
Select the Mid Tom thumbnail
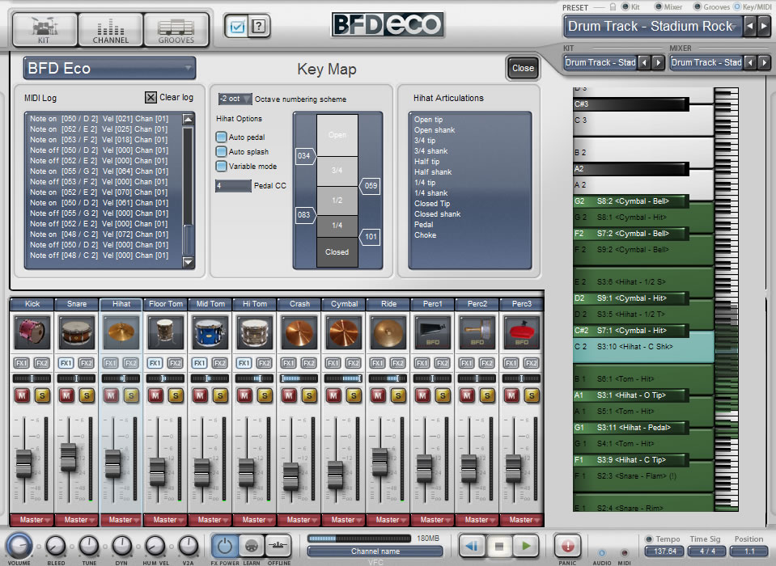[x=210, y=332]
